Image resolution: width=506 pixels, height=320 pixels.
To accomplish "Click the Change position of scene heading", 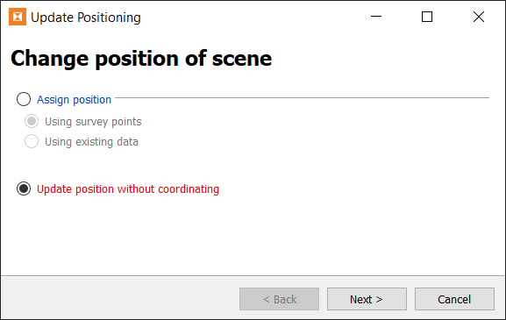I will 141,59.
